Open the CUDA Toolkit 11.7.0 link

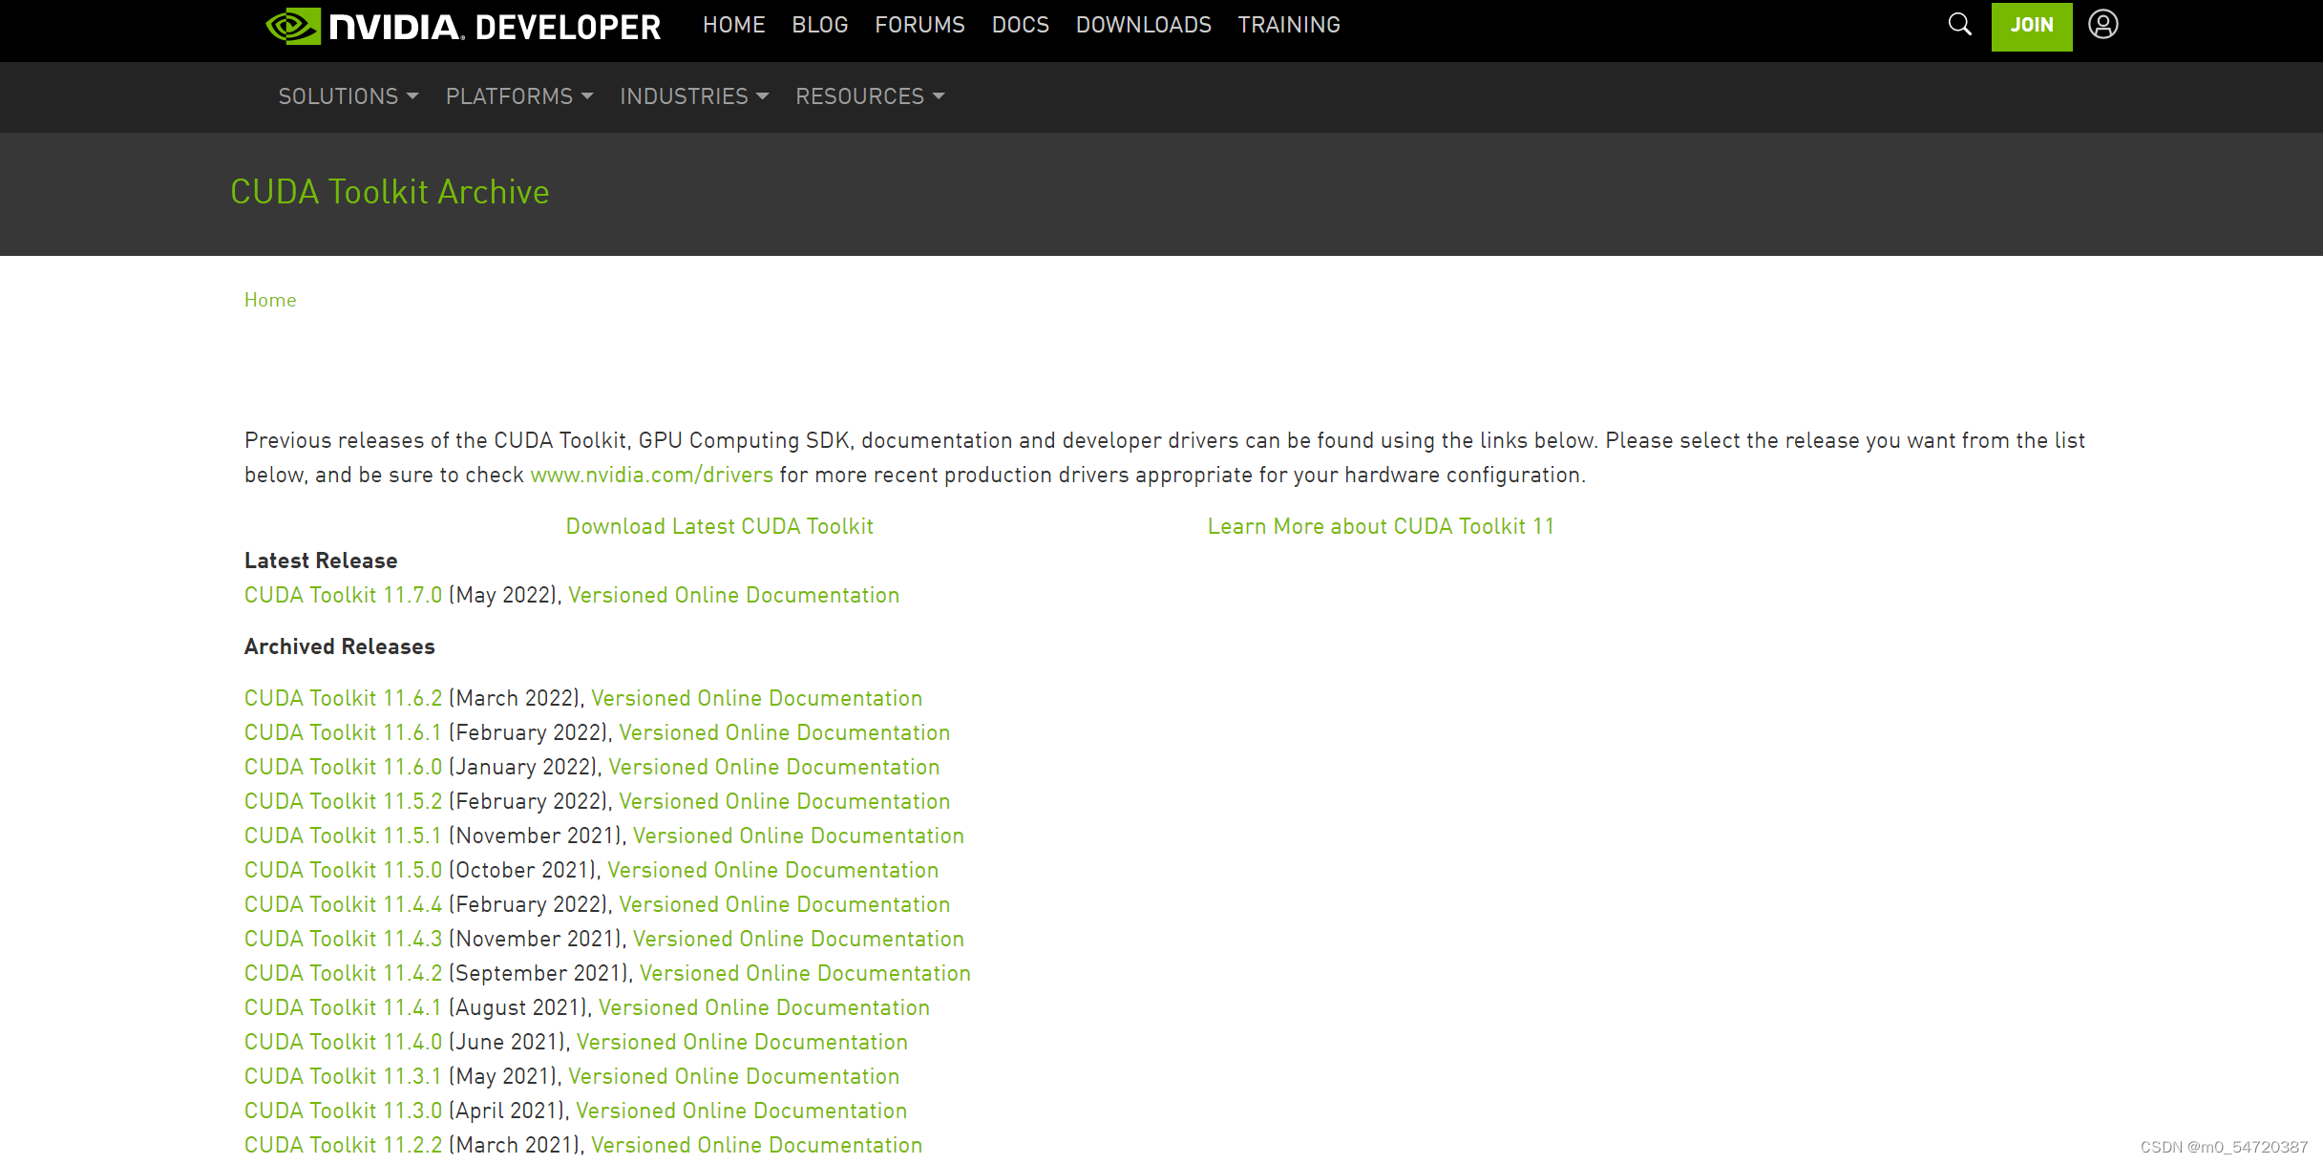[x=343, y=595]
